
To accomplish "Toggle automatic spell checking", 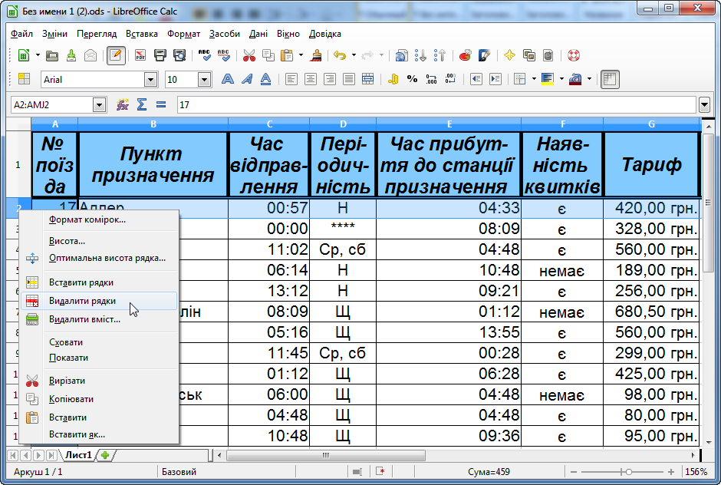I will click(x=223, y=56).
